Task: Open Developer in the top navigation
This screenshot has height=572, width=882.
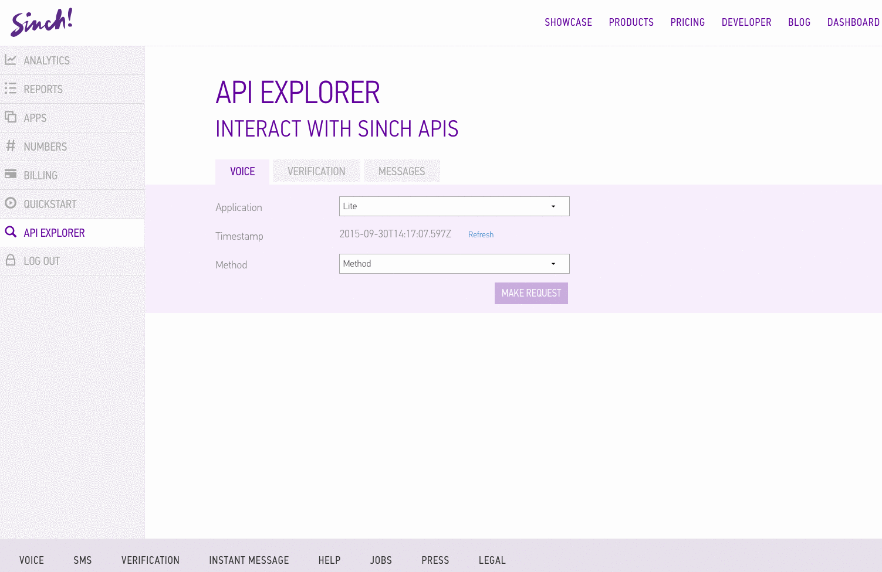Action: (x=746, y=22)
